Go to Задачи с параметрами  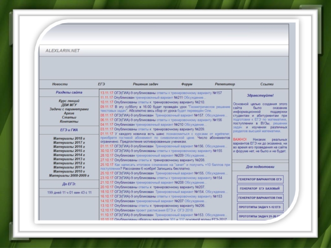(69, 109)
